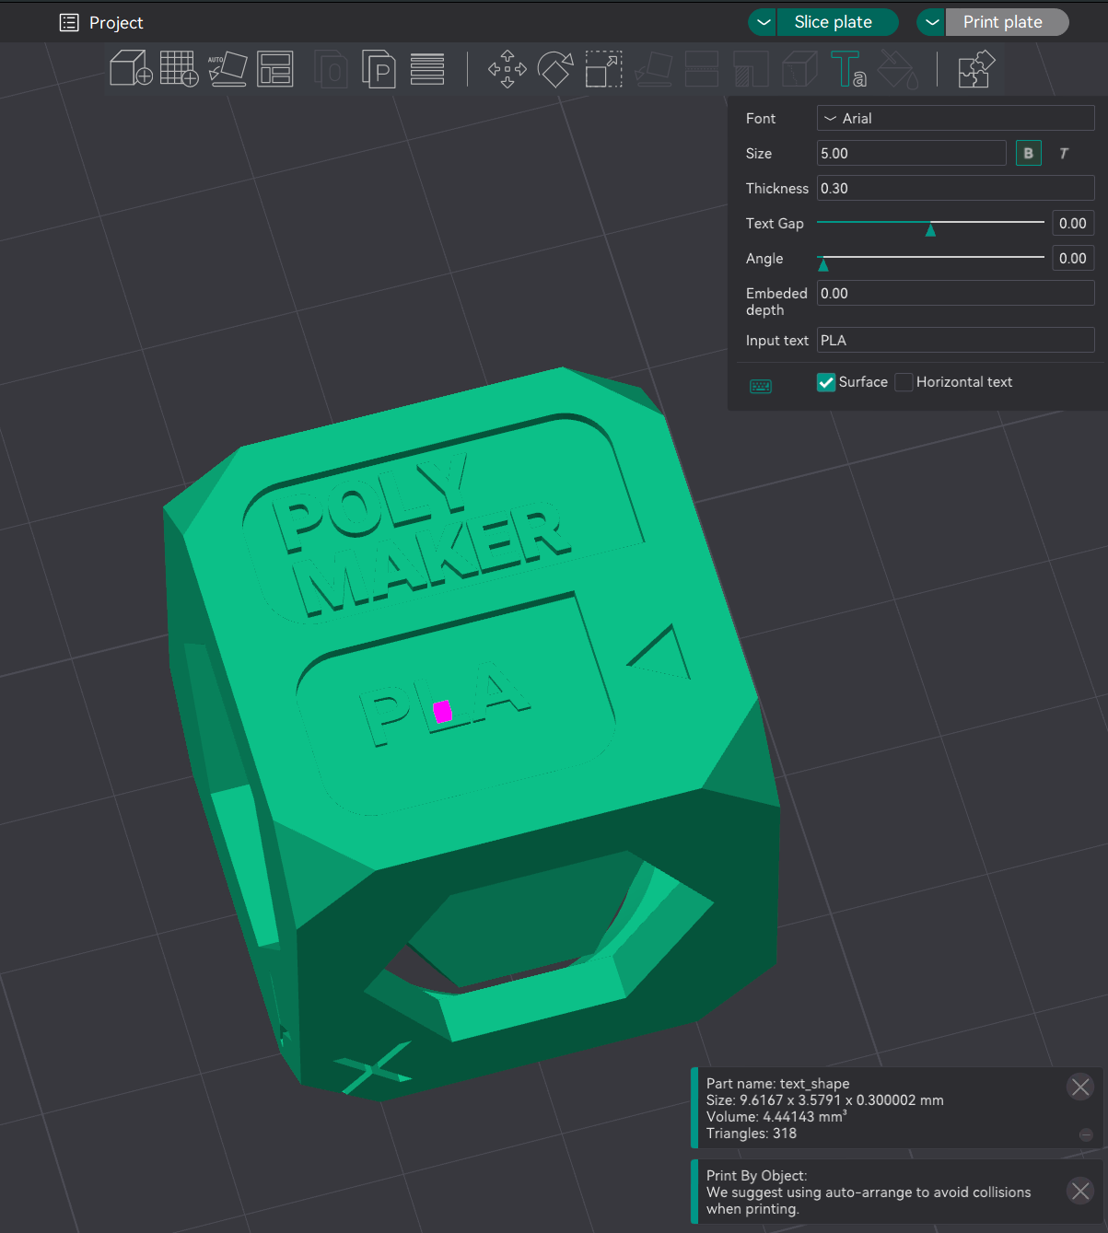The height and width of the screenshot is (1233, 1108).
Task: Dismiss the Print By Object notification
Action: click(x=1079, y=1191)
